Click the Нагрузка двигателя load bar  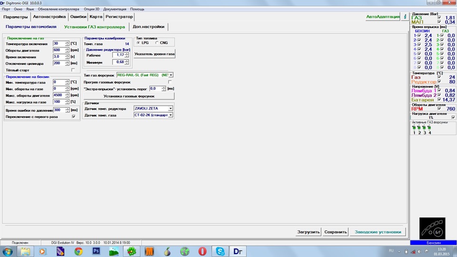(x=430, y=118)
